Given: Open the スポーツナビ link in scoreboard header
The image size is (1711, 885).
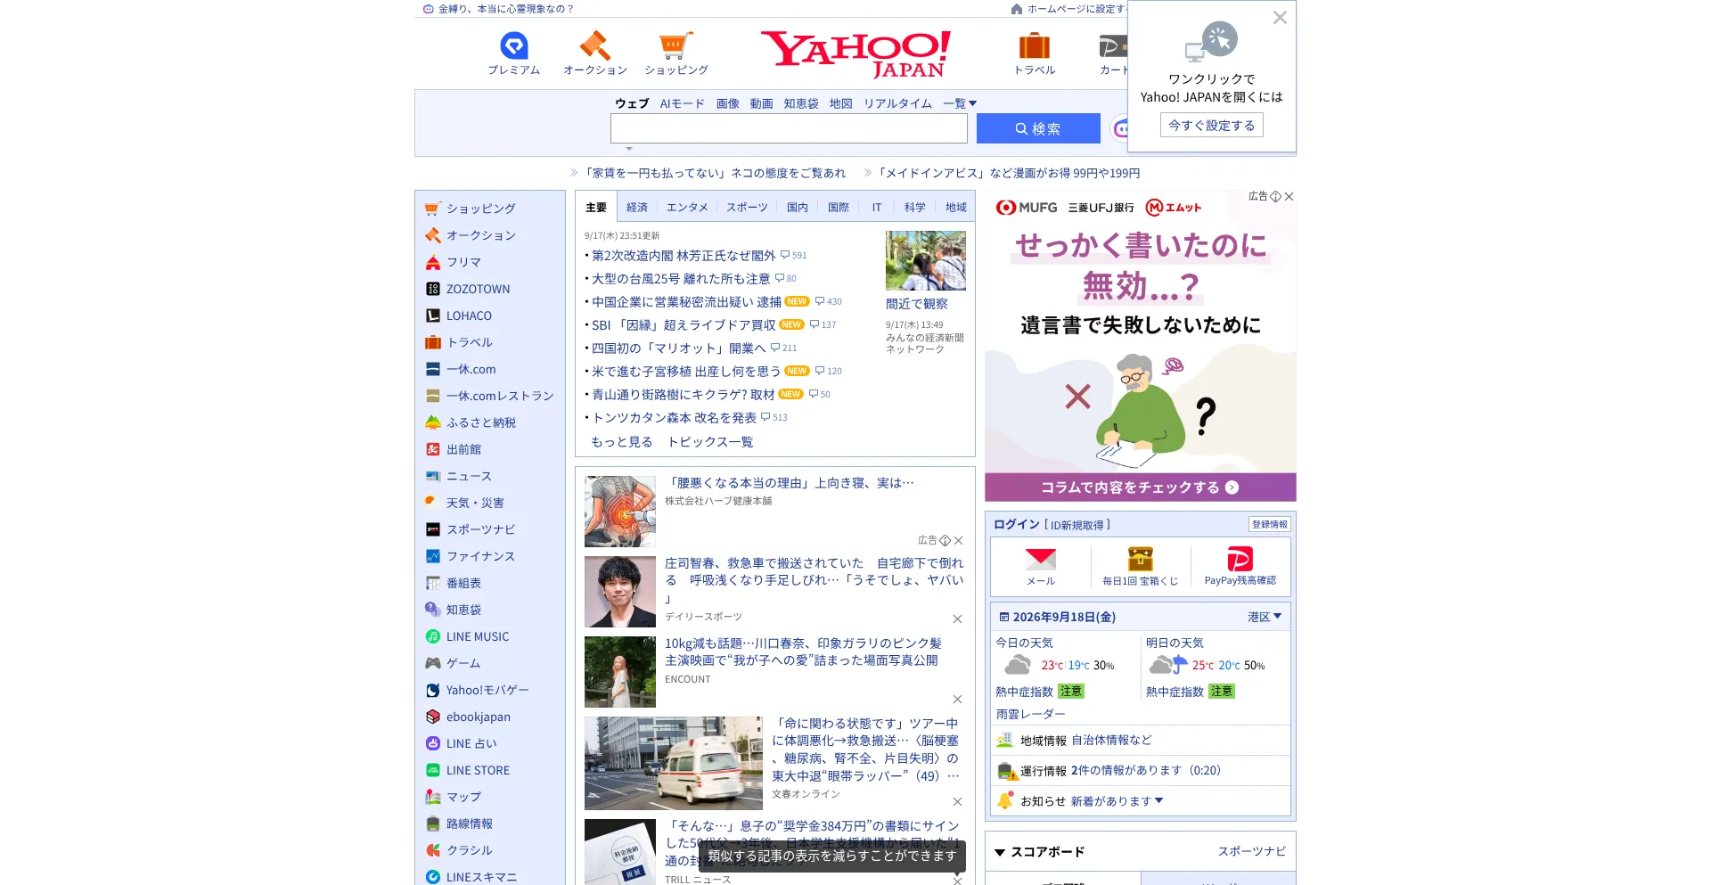Looking at the screenshot, I should (1252, 851).
